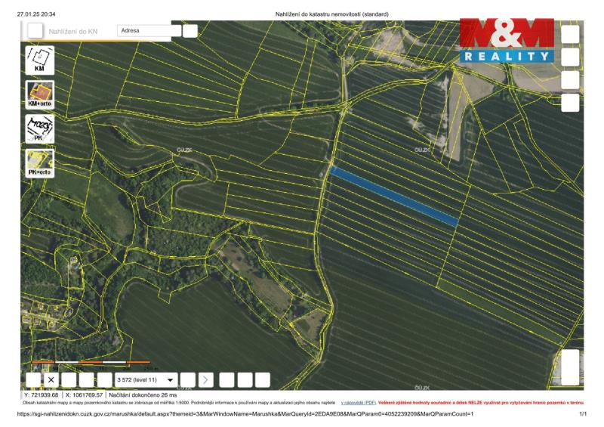Switch to the KM cadastral map layer

pos(40,60)
